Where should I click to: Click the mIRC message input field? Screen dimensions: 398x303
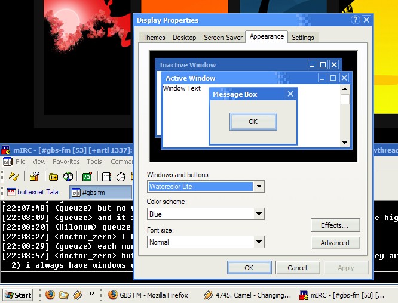66,278
